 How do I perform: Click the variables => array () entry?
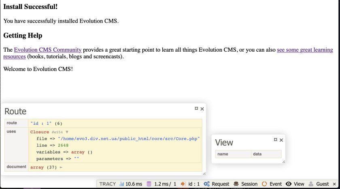tap(64, 152)
